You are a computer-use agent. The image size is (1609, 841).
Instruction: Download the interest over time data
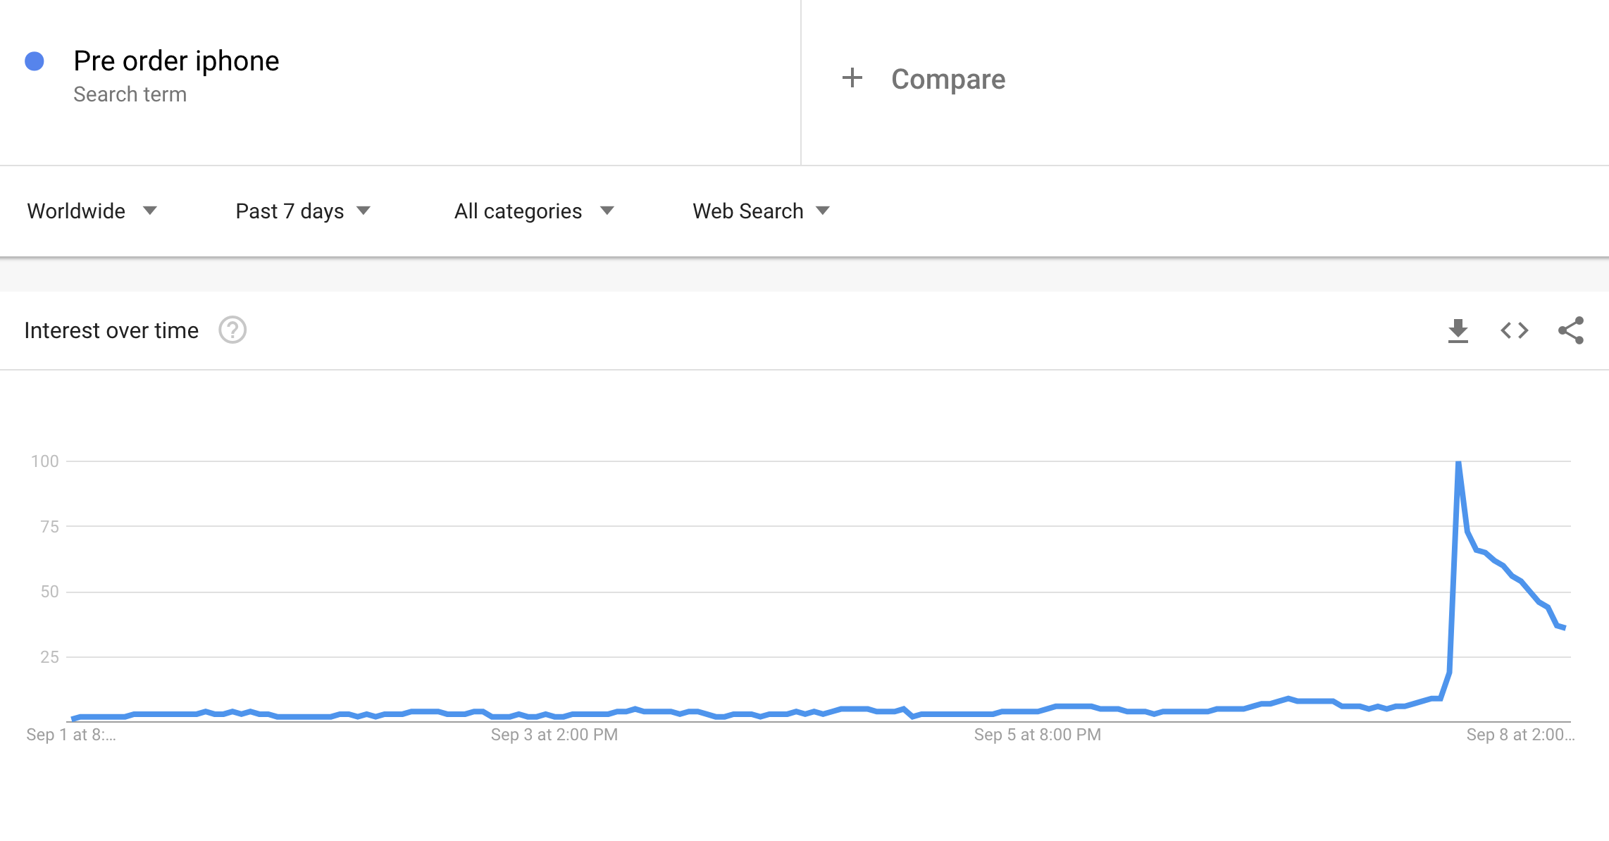click(x=1458, y=330)
